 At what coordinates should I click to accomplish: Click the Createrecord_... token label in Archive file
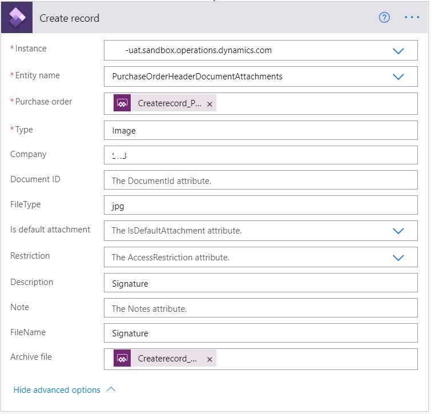[167, 359]
